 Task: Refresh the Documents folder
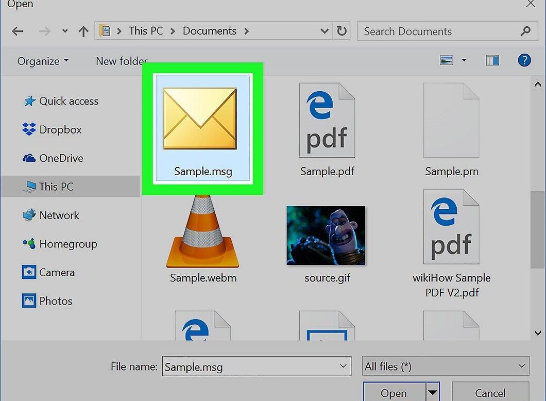click(342, 31)
